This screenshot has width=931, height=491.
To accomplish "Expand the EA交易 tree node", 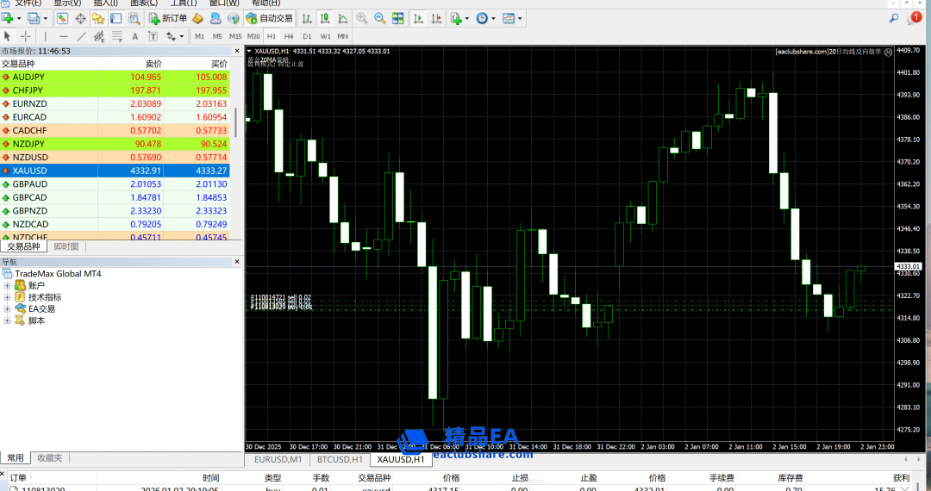I will tap(8, 308).
